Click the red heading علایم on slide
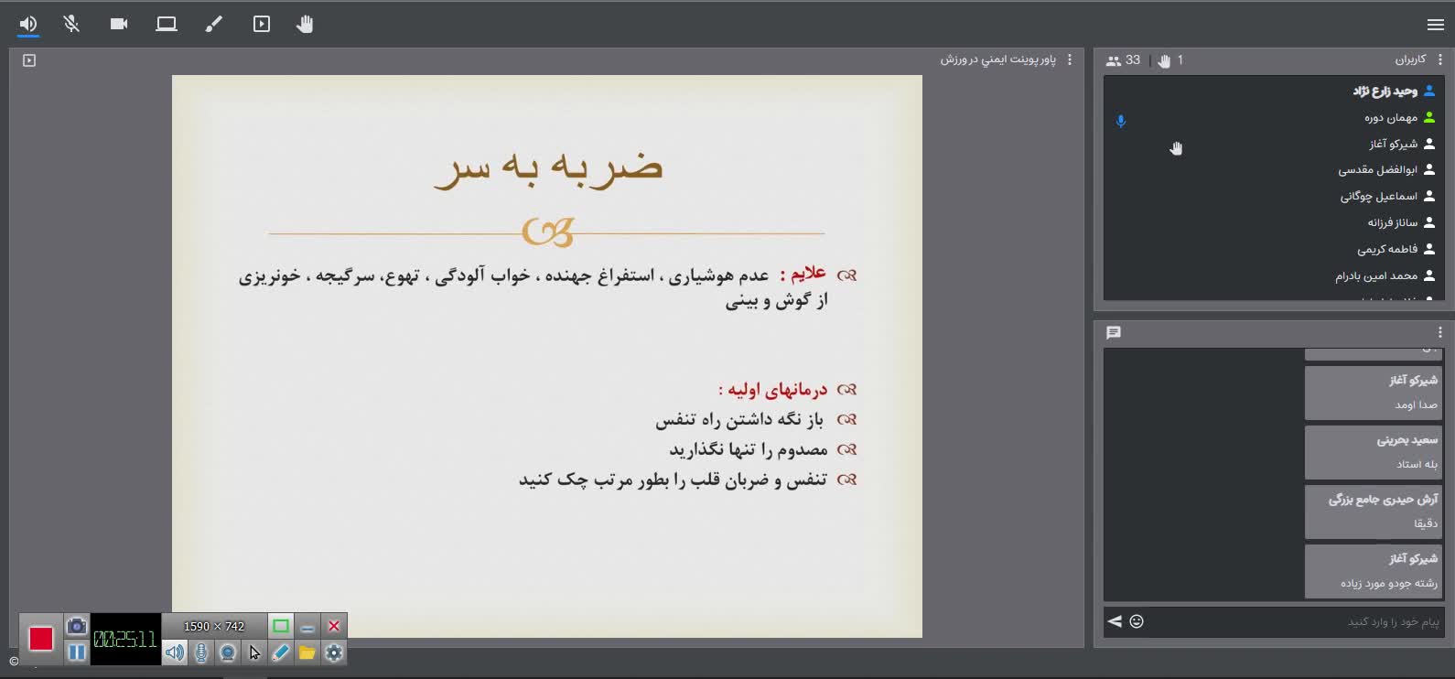The image size is (1455, 679). point(803,274)
